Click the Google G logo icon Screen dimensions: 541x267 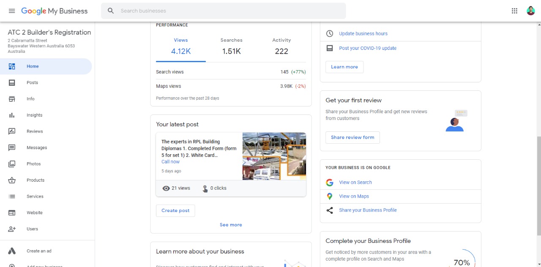330,183
